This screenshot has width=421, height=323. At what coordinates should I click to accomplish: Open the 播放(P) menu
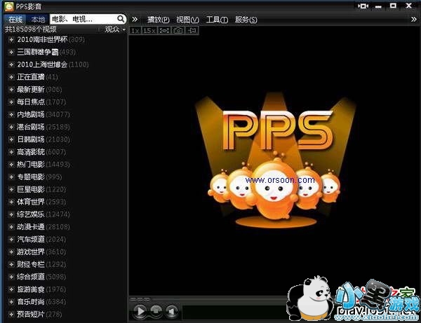coord(159,20)
